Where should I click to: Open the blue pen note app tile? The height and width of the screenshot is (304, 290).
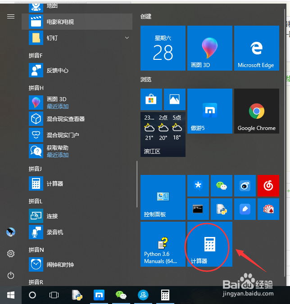[245, 209]
